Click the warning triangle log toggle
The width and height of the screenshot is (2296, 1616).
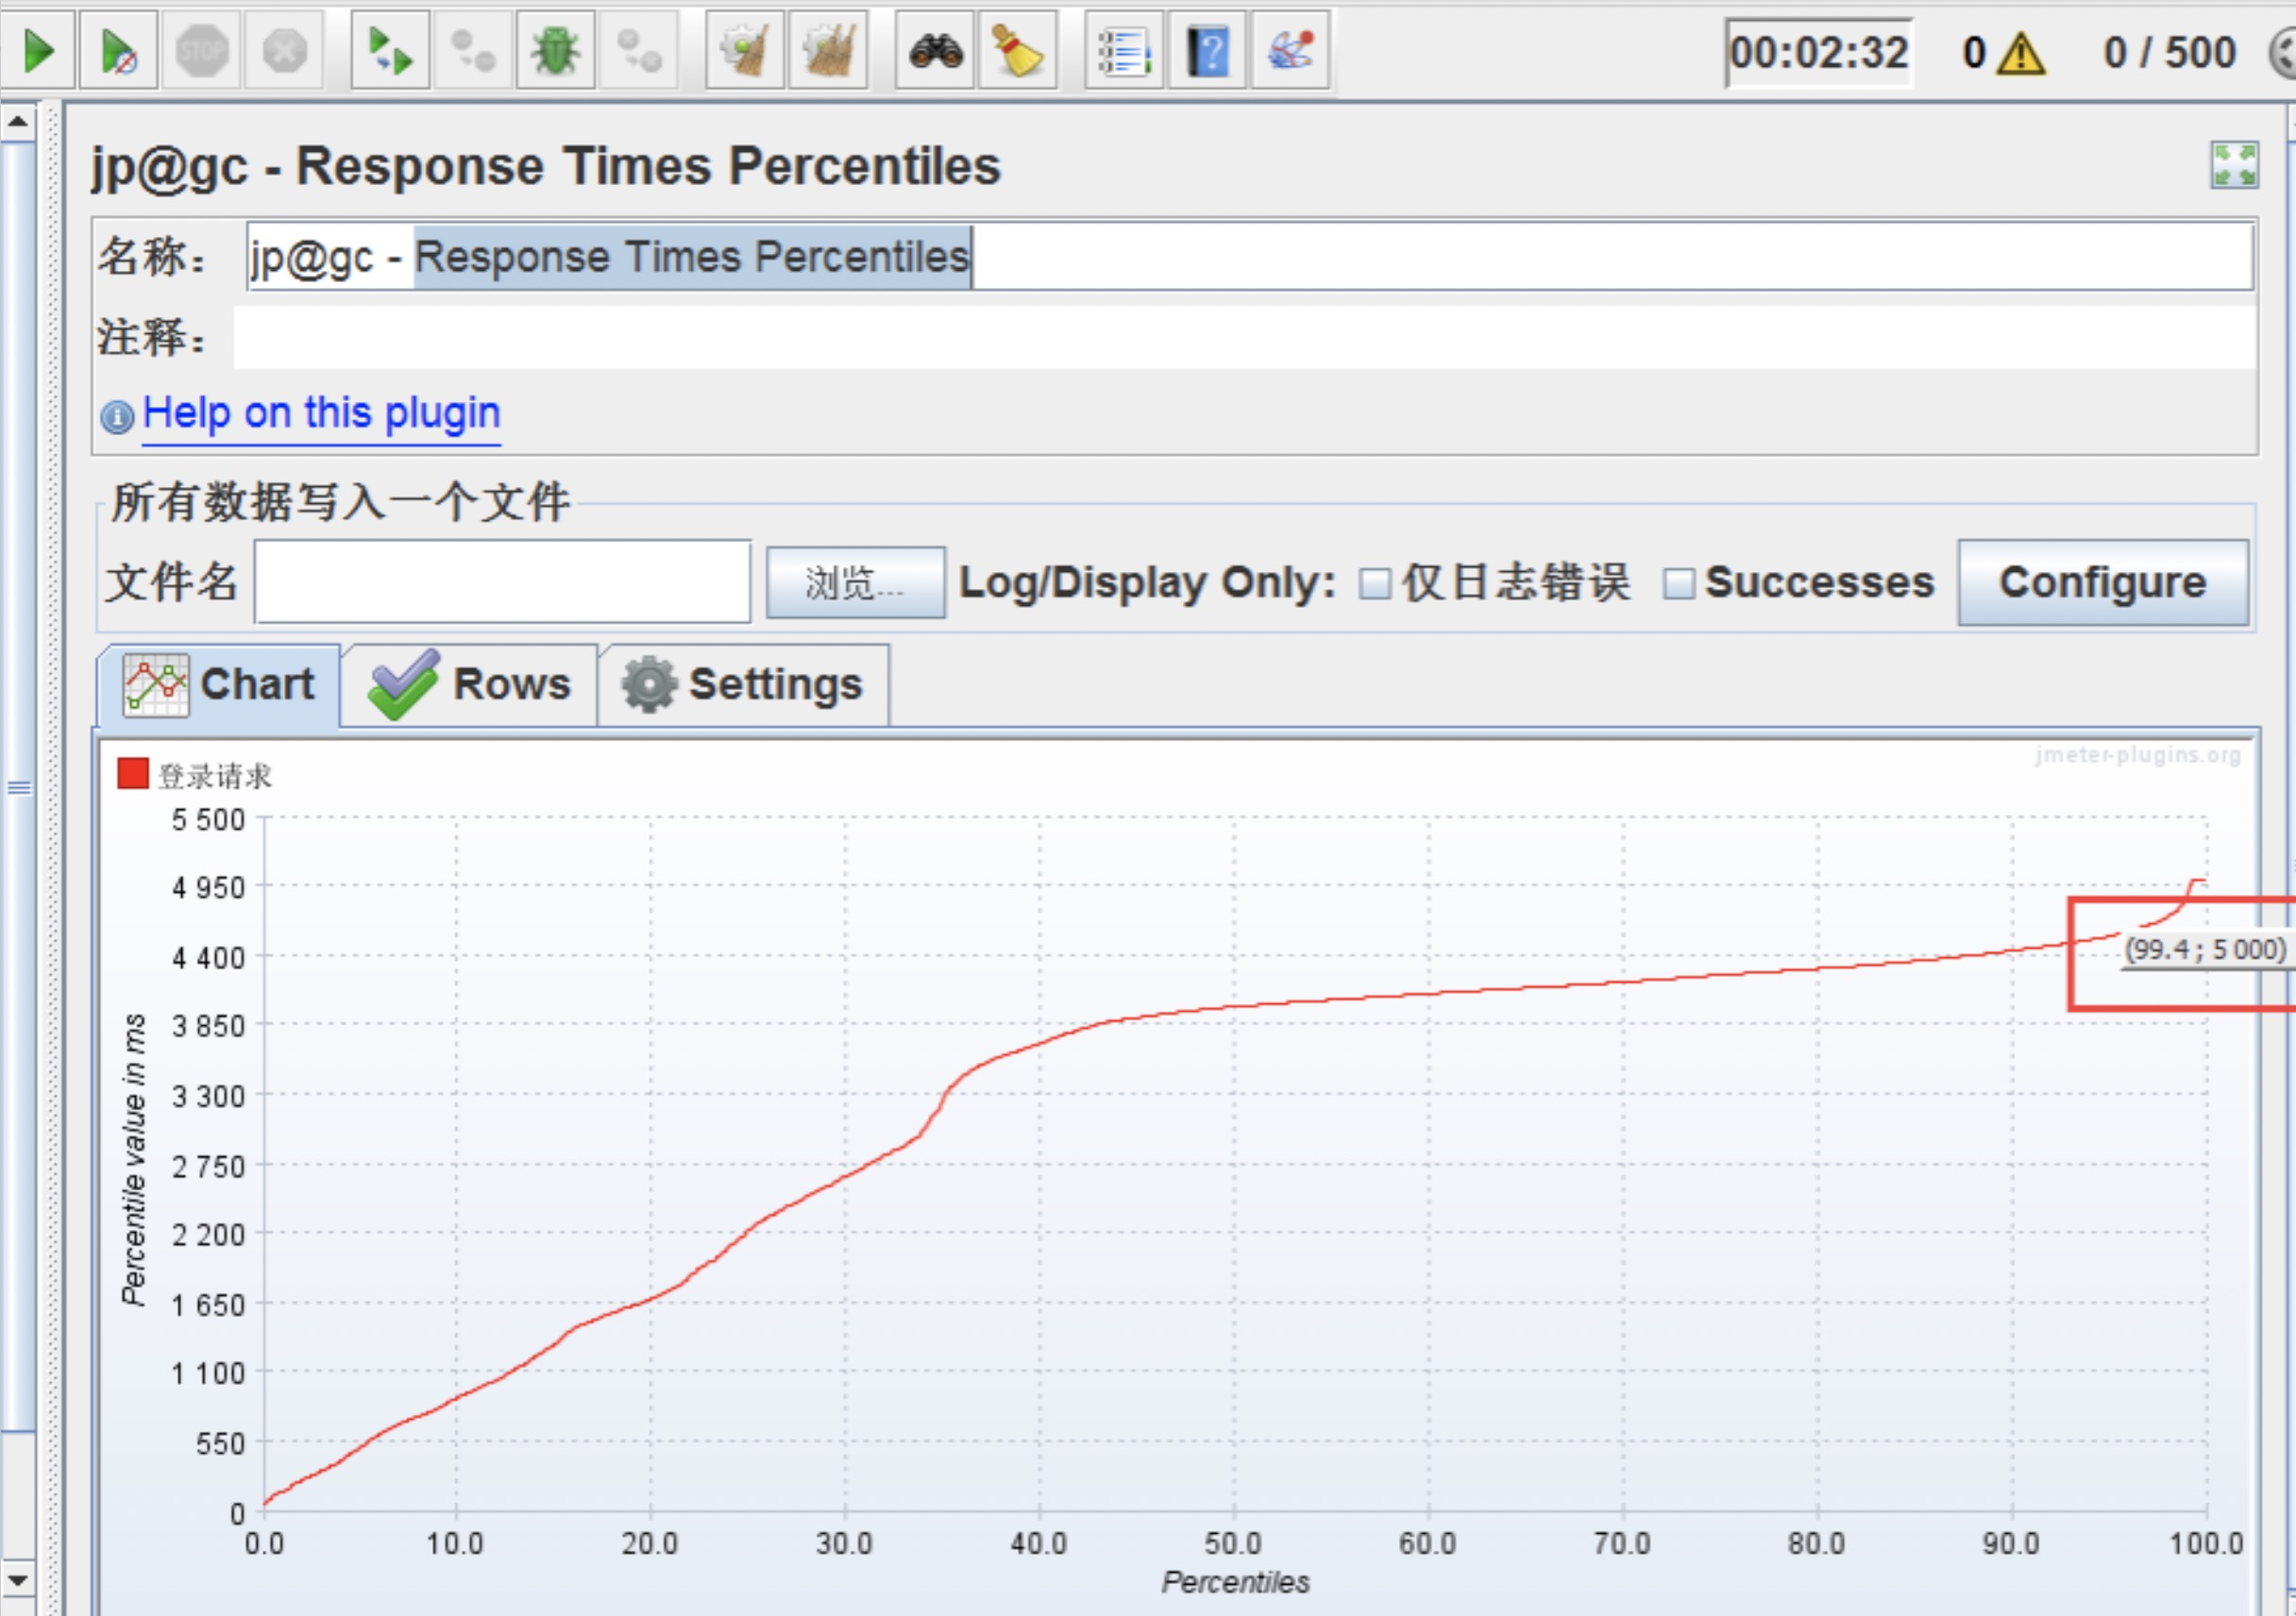click(x=2021, y=54)
